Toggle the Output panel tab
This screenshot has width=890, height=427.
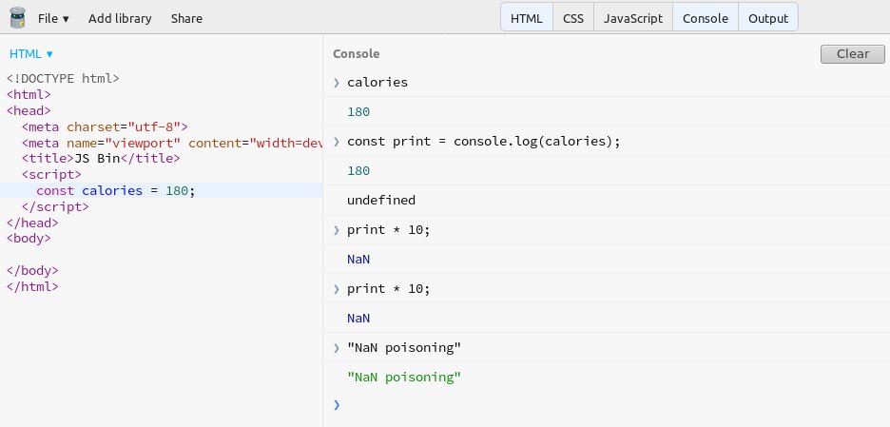[768, 18]
